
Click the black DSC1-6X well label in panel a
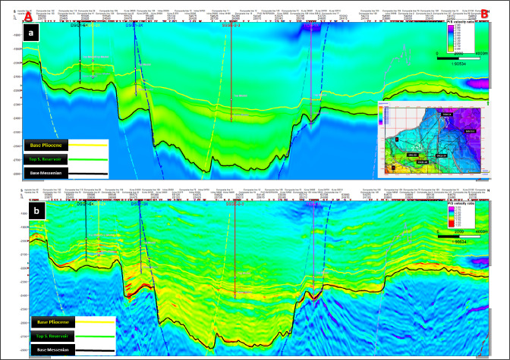tap(79, 25)
